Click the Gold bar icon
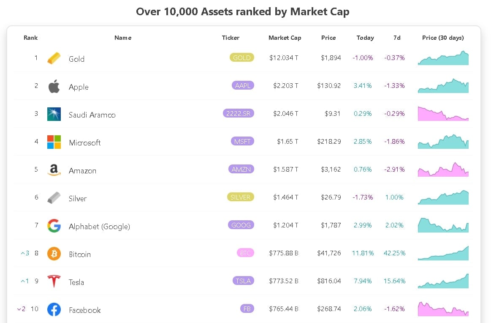 click(54, 58)
